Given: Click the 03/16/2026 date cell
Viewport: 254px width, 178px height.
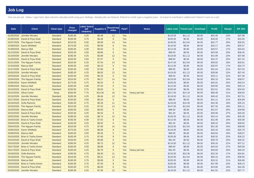Looking at the screenshot, I should click(13, 143).
